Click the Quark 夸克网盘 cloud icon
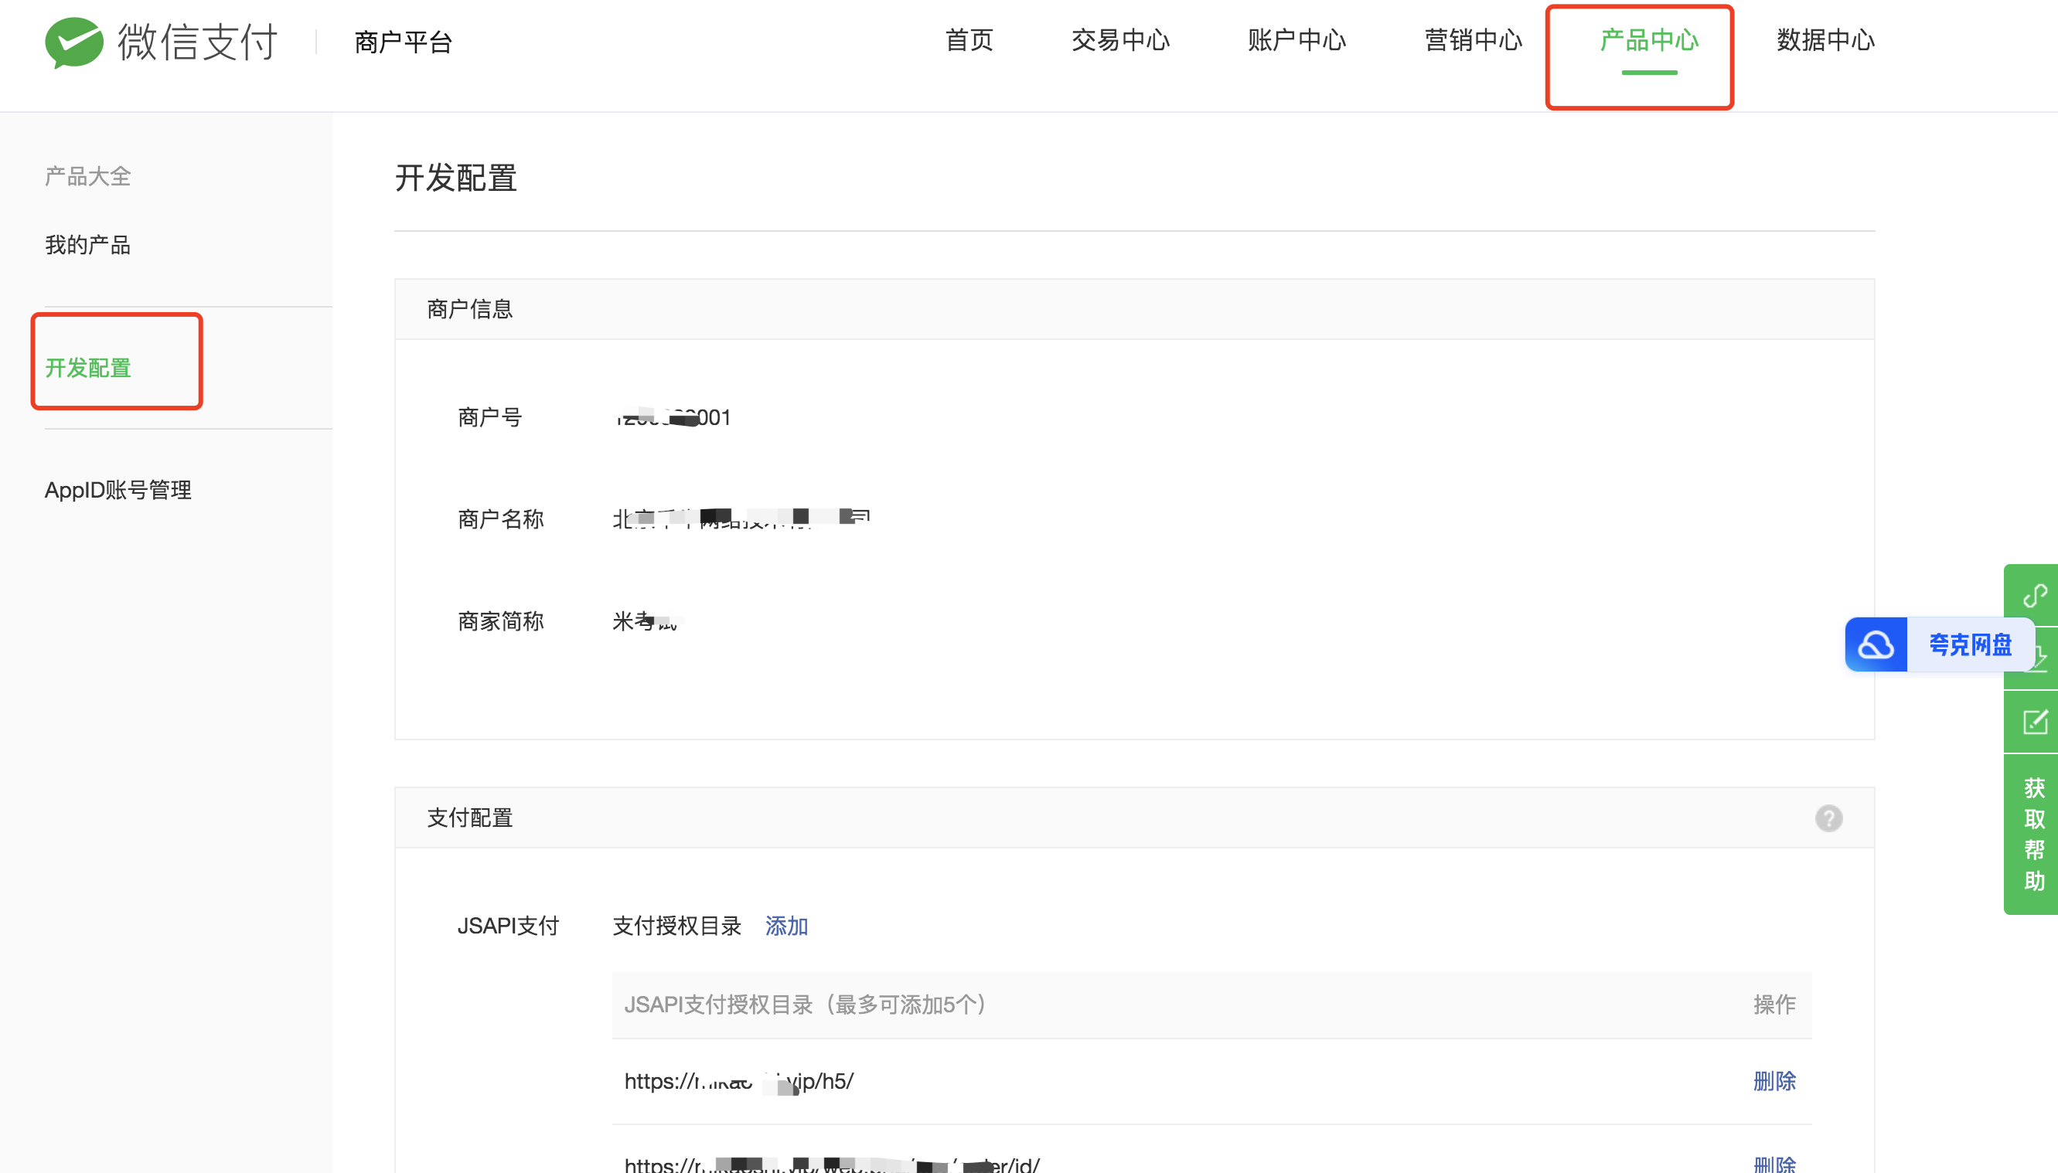Image resolution: width=2058 pixels, height=1173 pixels. tap(1875, 644)
